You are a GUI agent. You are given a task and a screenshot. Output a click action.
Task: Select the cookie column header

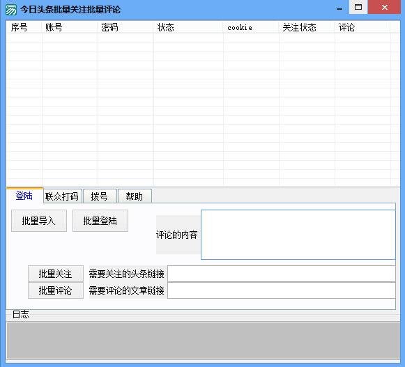point(251,27)
